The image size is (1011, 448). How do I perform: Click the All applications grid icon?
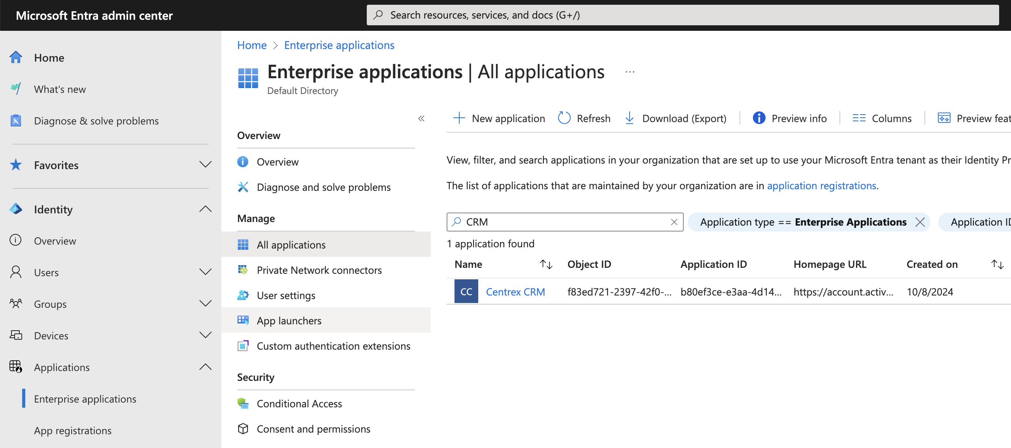tap(243, 245)
